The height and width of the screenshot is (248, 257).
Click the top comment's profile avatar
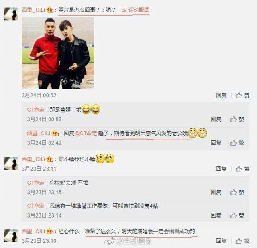[x=11, y=14]
